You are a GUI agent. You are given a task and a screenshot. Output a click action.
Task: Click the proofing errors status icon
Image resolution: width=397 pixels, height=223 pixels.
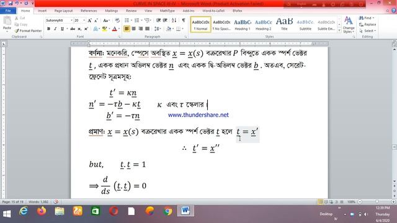(x=56, y=202)
